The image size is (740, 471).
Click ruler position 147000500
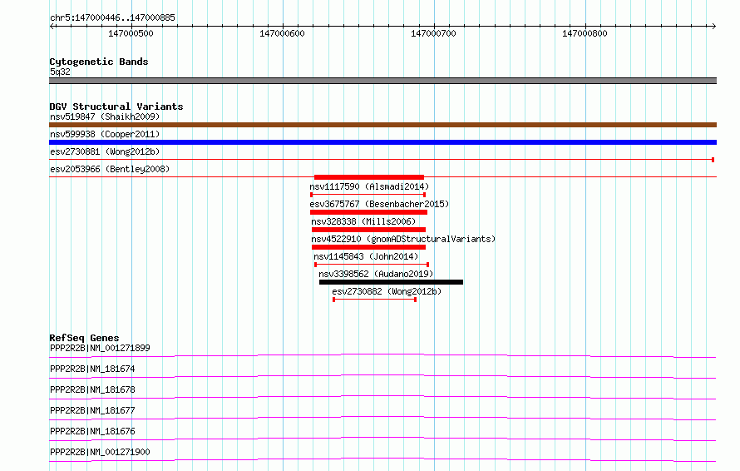coord(131,33)
